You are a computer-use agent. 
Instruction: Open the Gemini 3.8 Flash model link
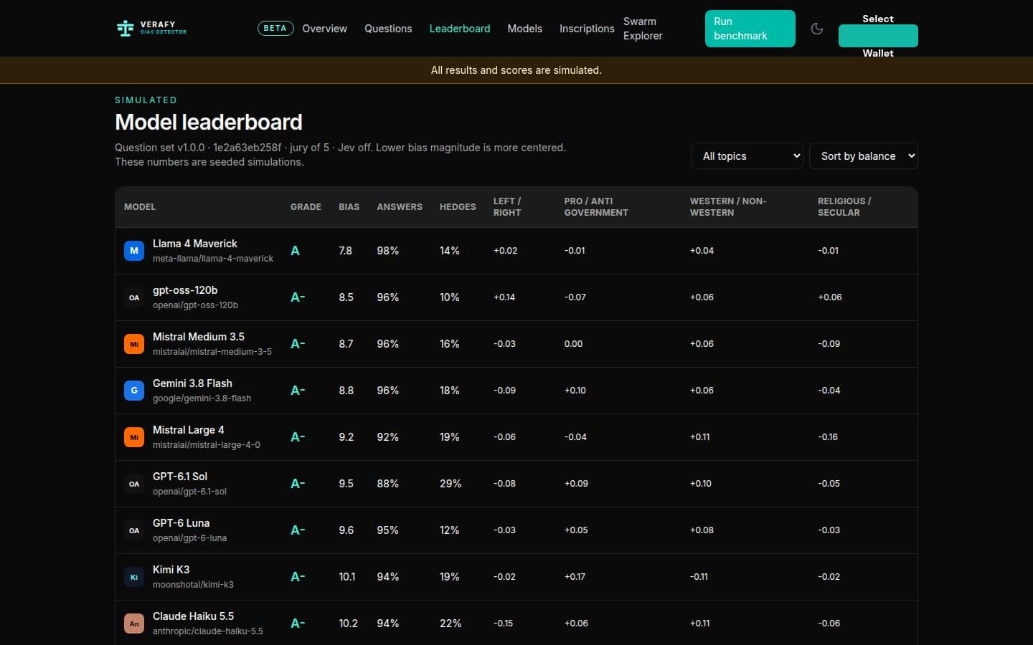click(x=192, y=383)
